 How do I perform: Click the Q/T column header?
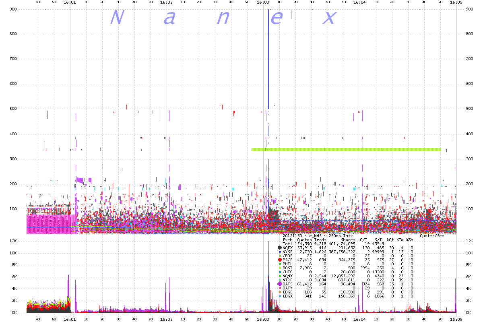(x=364, y=240)
